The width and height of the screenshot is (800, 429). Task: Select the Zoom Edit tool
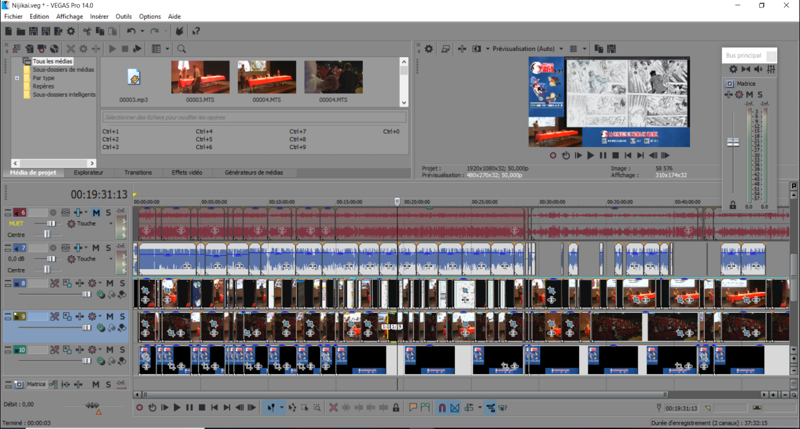(x=317, y=408)
